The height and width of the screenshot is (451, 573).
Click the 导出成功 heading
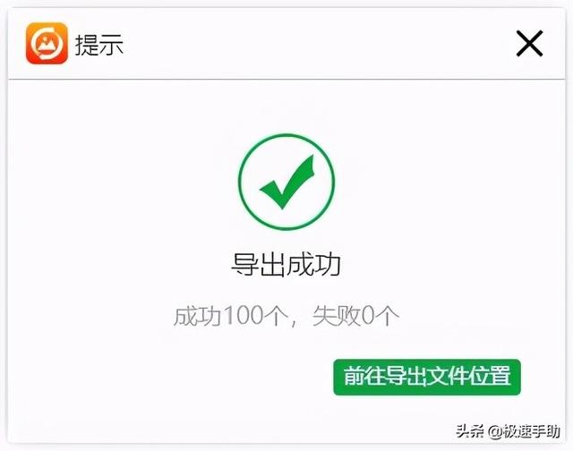tap(286, 264)
